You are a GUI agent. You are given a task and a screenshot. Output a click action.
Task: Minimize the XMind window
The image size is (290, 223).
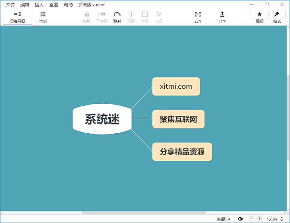coord(251,4)
